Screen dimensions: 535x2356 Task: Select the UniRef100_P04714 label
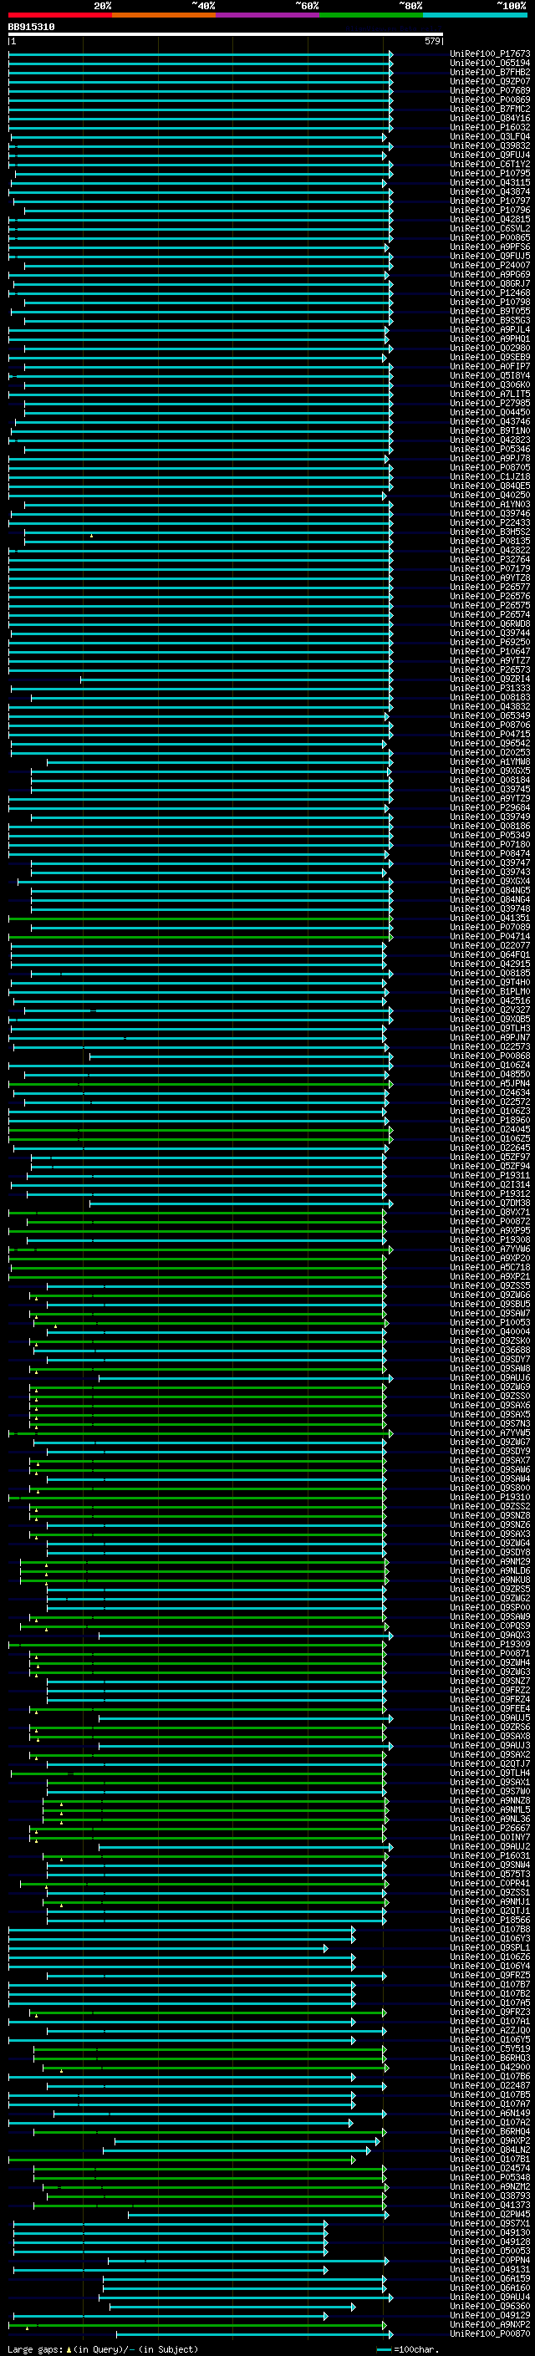[490, 937]
